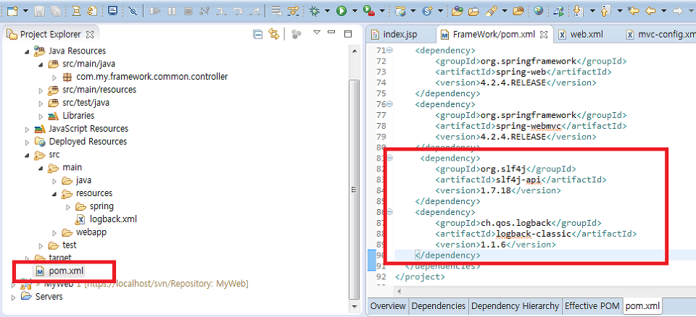
Task: Expand the JavaScript Resources node
Action: [x=28, y=129]
